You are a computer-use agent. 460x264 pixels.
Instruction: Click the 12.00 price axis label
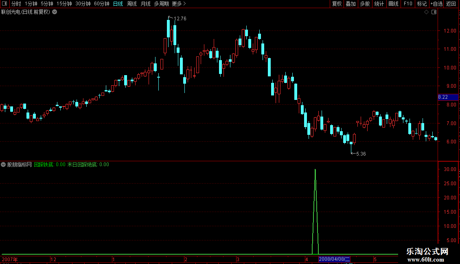point(450,31)
